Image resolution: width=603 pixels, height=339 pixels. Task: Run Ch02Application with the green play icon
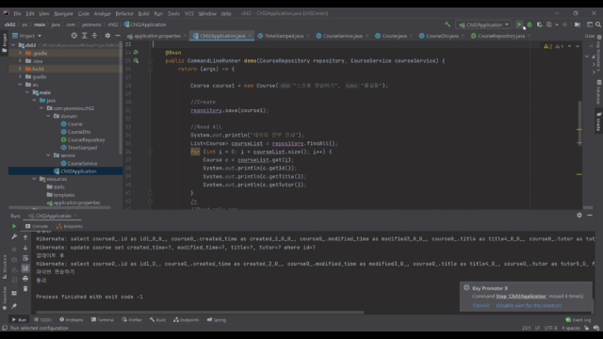tap(519, 24)
